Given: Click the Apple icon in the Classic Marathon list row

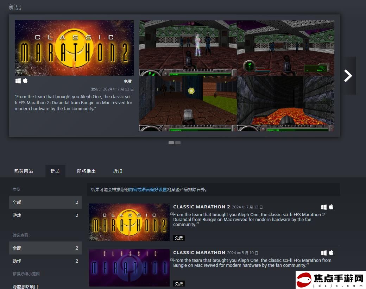Looking at the screenshot, I should tap(331, 253).
